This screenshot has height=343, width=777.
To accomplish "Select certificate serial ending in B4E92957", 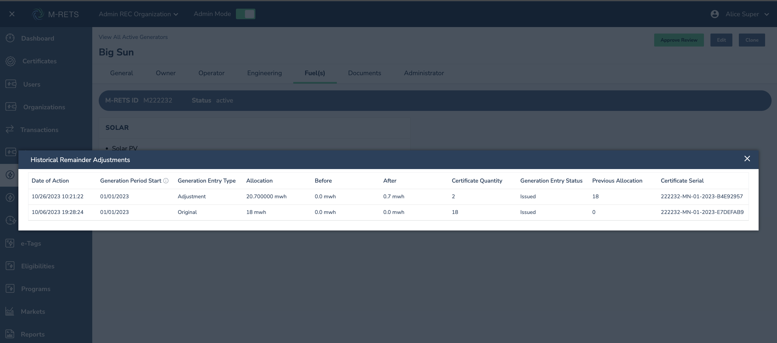I will point(702,196).
